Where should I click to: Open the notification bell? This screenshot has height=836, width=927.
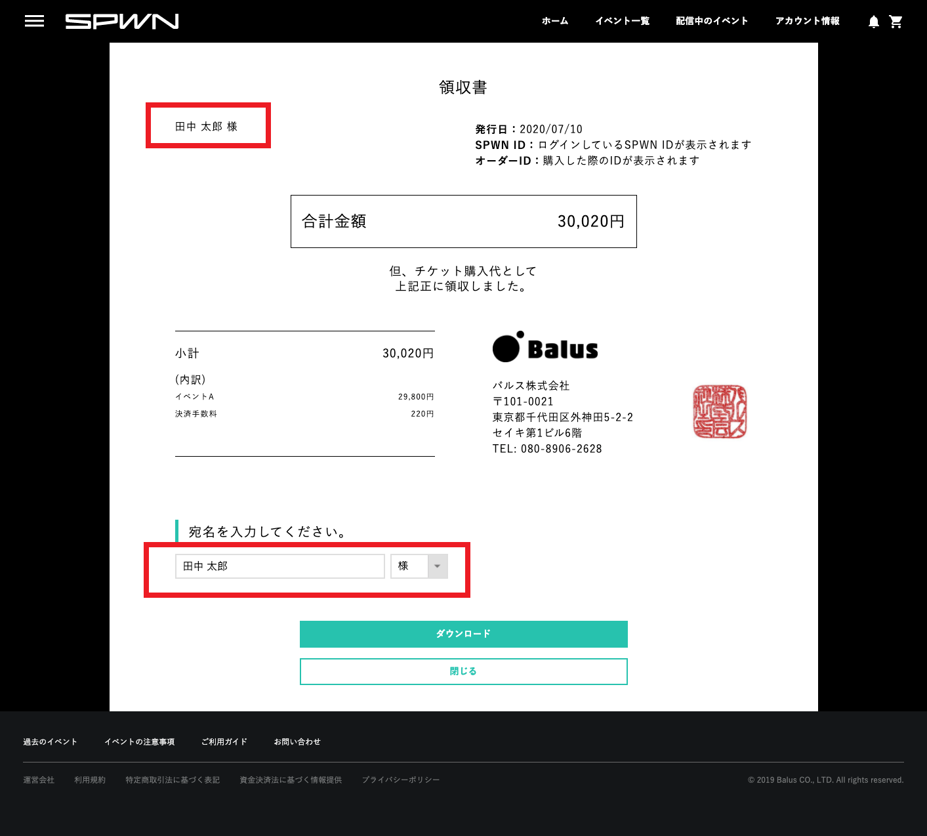[x=873, y=22]
